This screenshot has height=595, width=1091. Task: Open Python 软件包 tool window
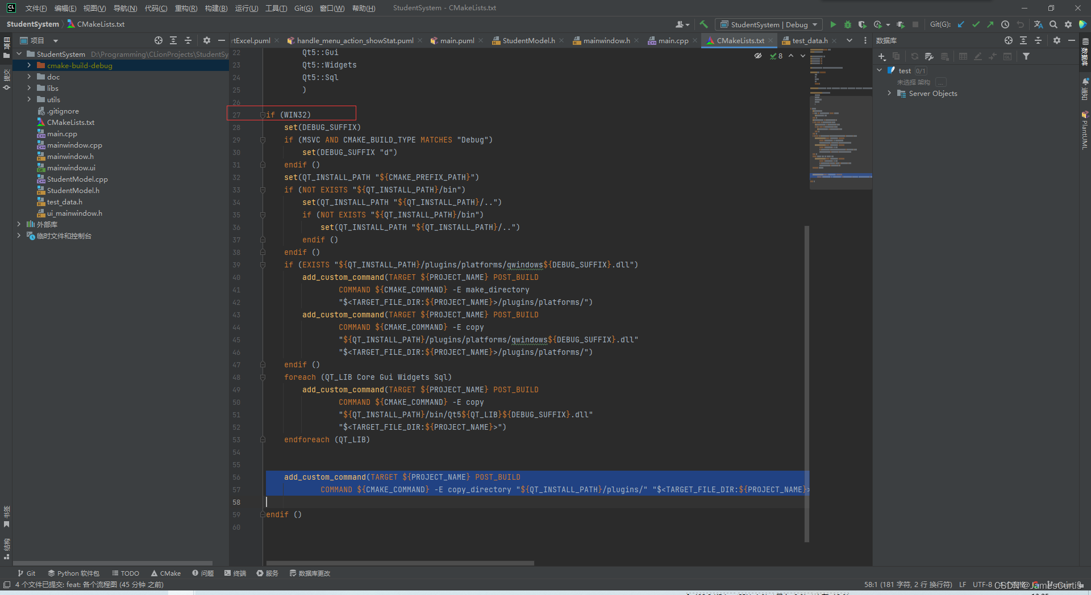pyautogui.click(x=74, y=573)
